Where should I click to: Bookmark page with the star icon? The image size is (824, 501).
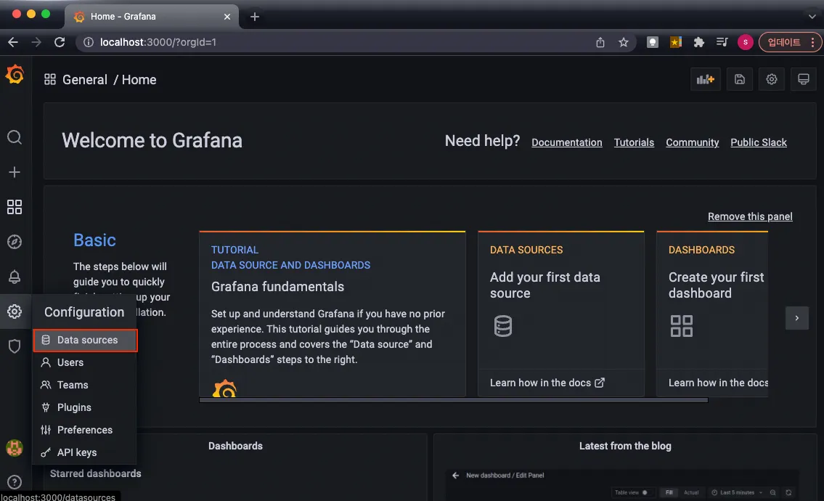click(623, 42)
